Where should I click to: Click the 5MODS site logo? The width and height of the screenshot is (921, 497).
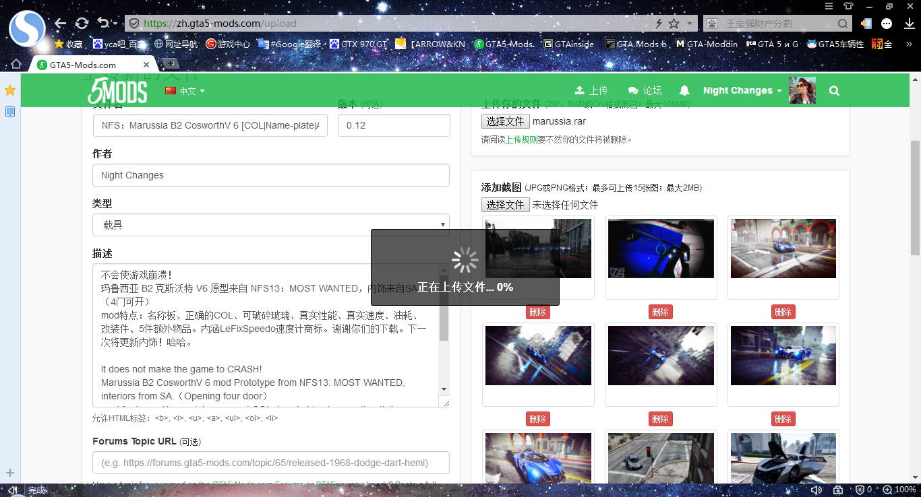coord(117,90)
